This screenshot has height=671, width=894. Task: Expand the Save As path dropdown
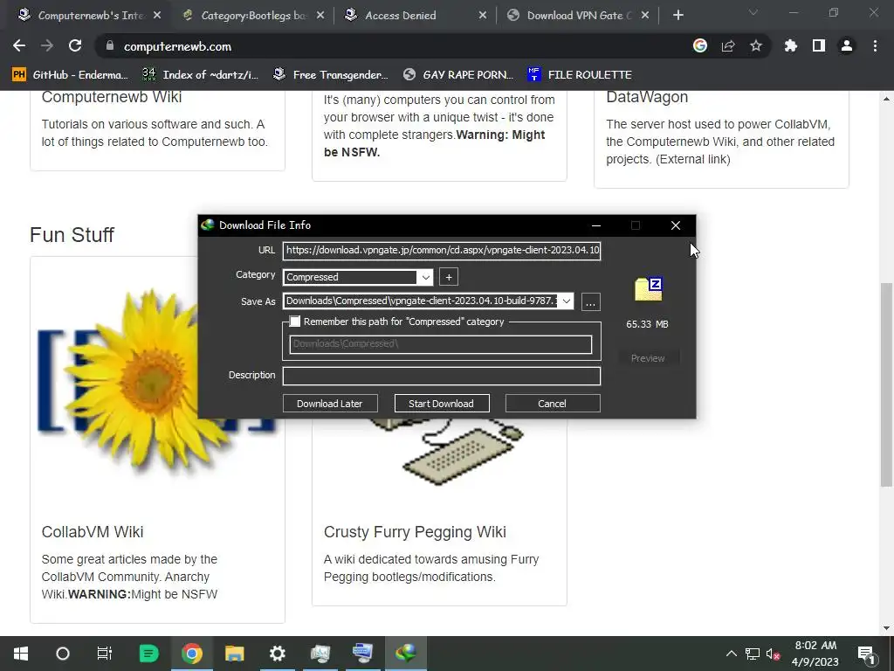pos(566,301)
